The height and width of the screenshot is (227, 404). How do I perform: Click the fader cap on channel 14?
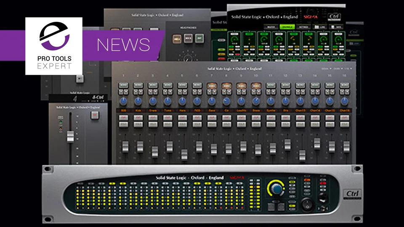[317, 144]
